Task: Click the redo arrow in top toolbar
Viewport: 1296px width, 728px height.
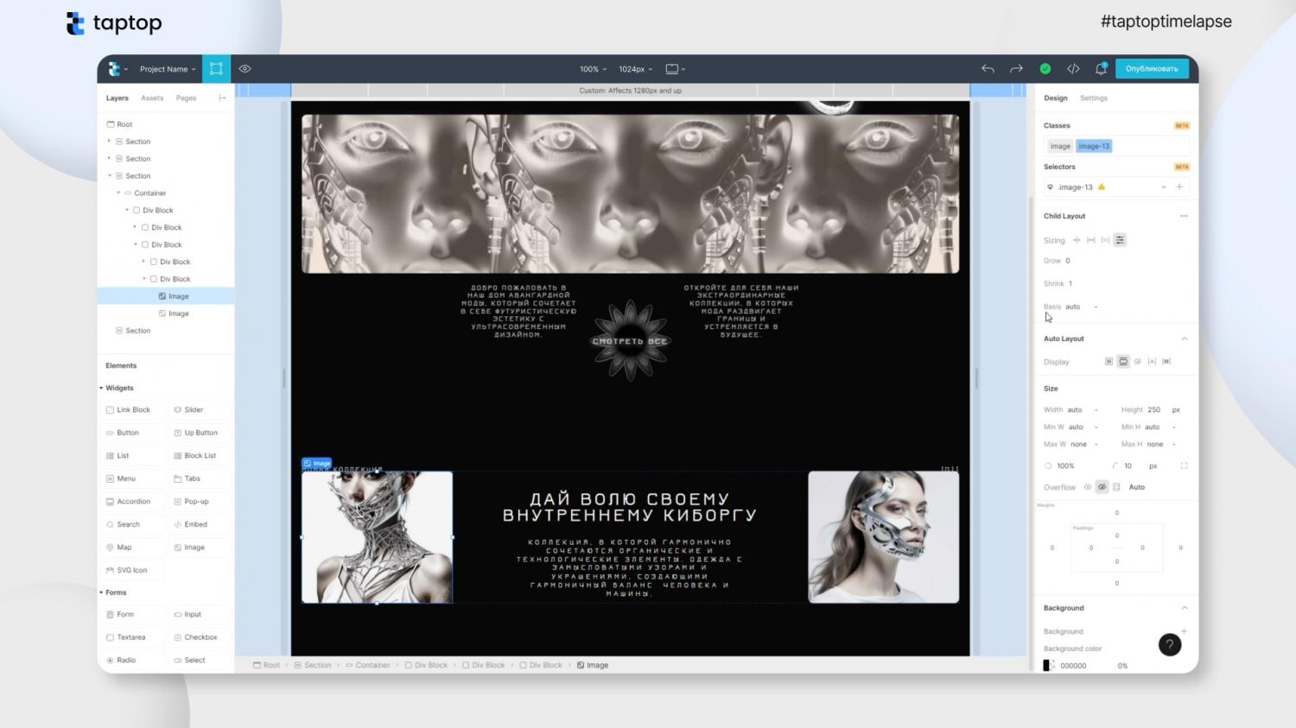Action: point(1016,69)
